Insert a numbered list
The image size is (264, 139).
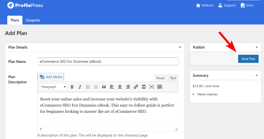(96, 87)
